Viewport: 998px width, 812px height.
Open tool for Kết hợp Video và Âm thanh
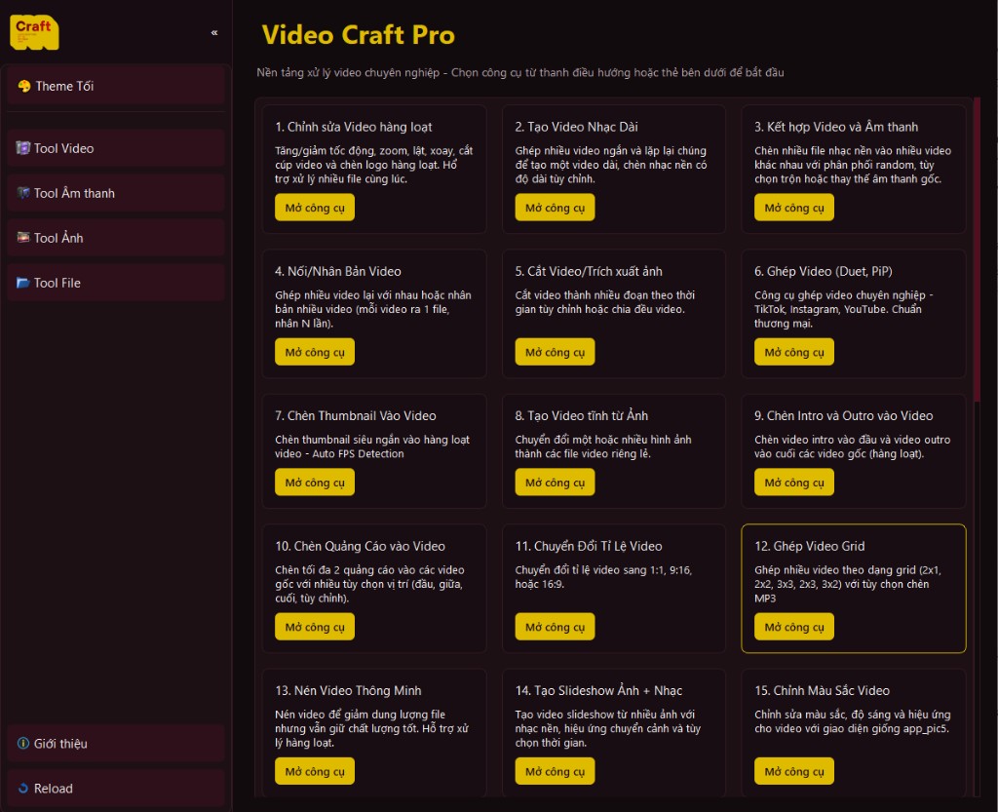(x=793, y=208)
